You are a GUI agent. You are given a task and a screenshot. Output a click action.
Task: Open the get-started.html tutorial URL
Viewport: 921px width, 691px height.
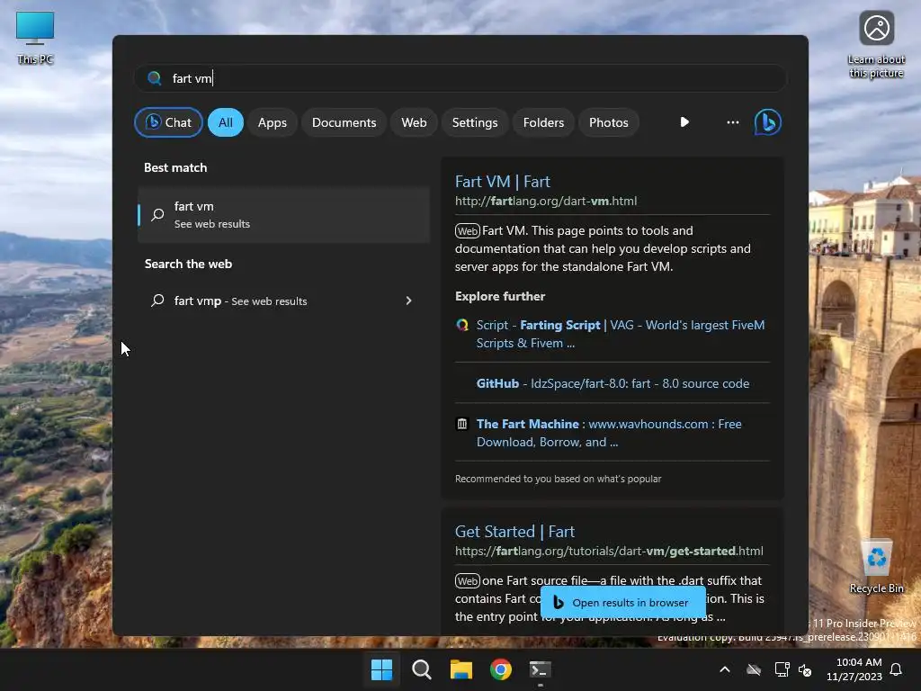click(609, 552)
